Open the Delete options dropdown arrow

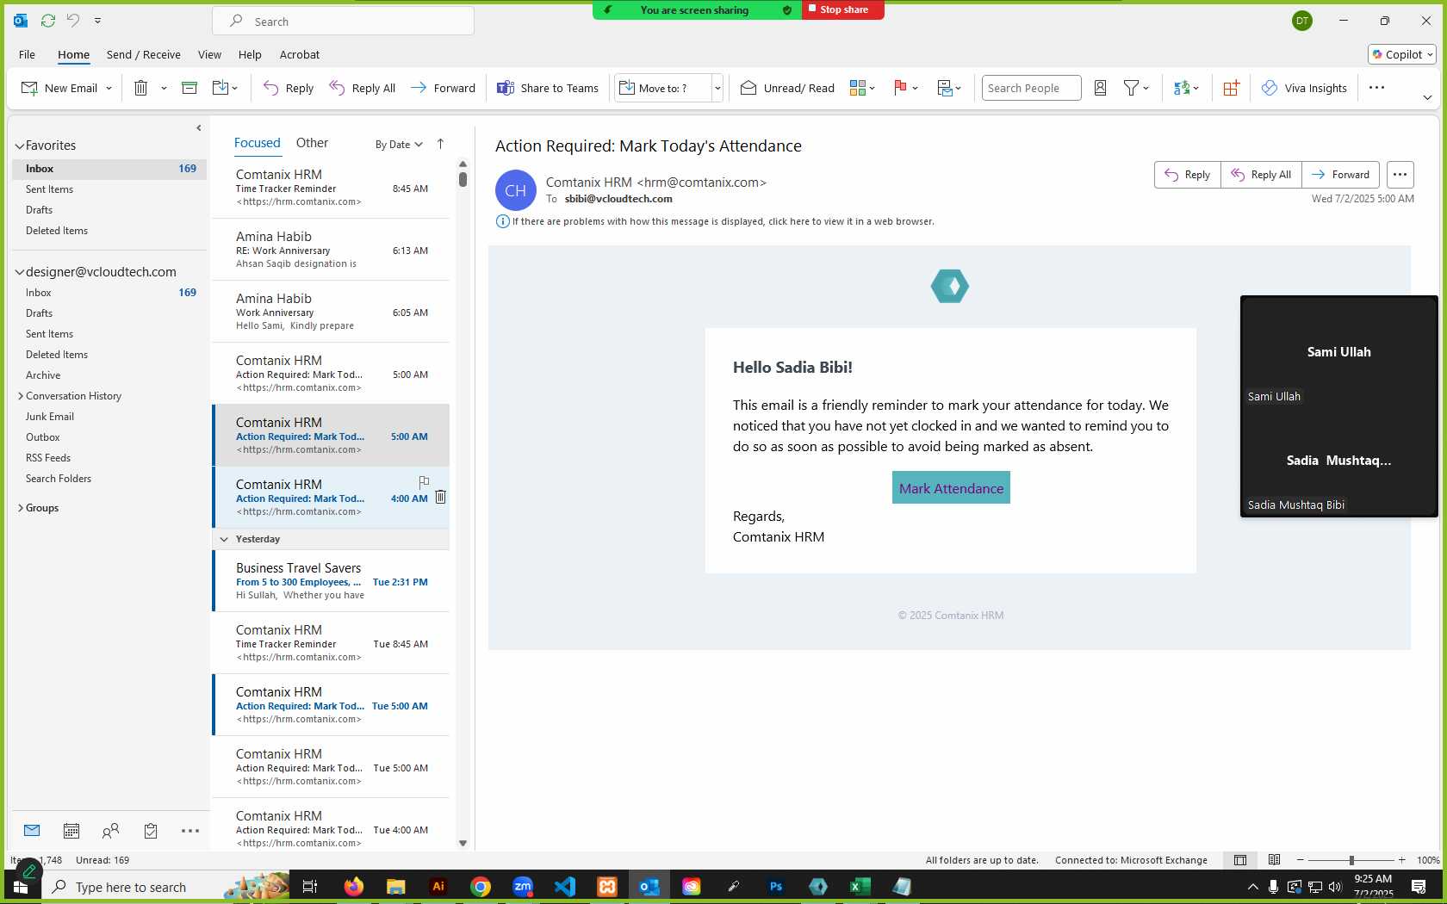click(164, 88)
